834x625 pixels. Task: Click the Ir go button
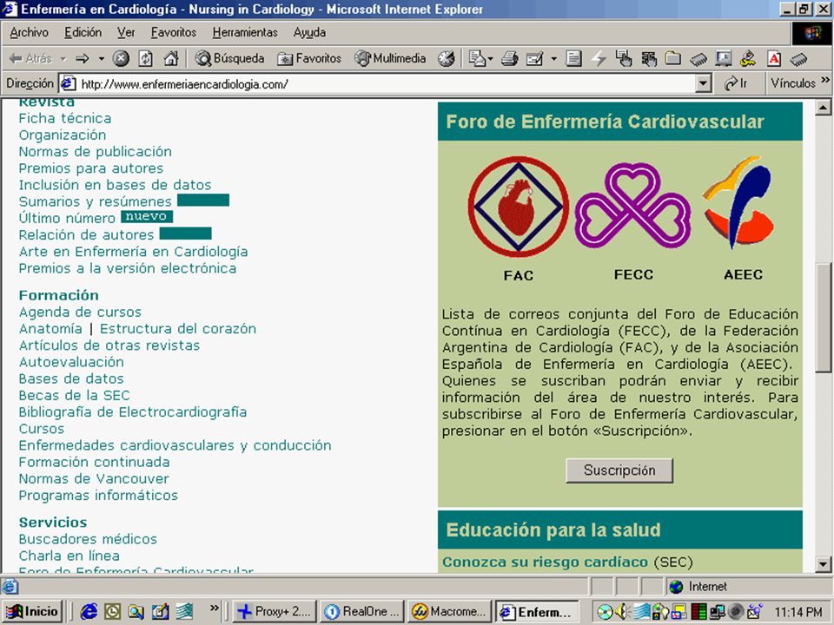[738, 83]
